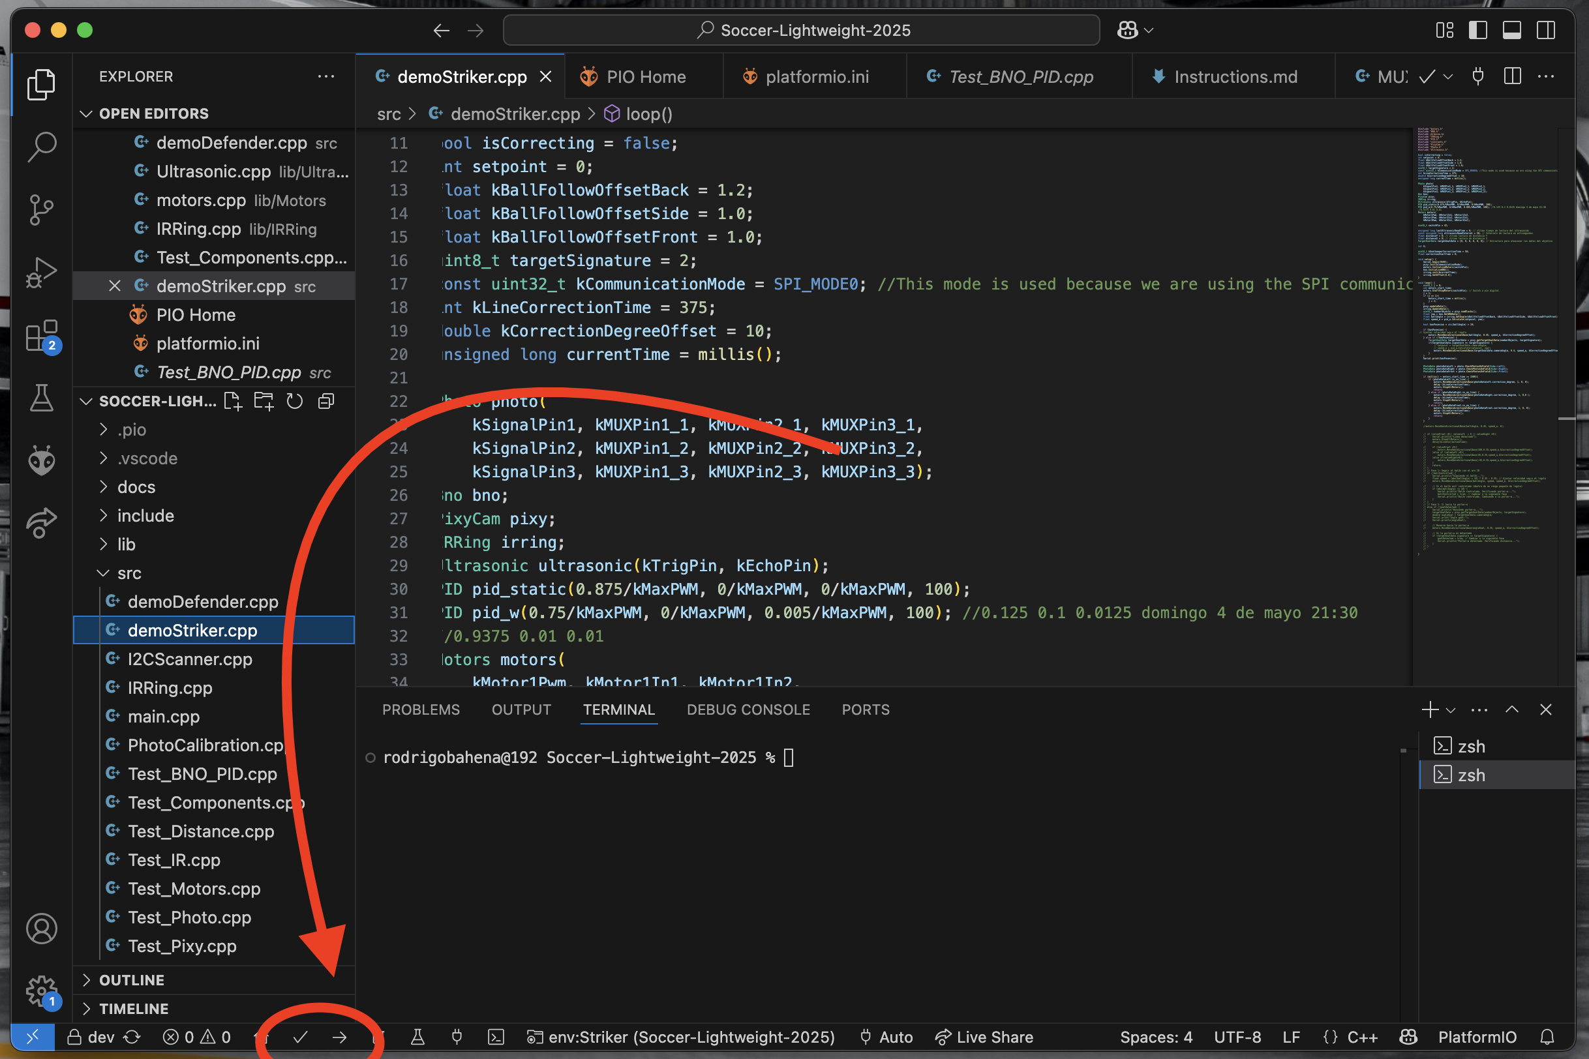The height and width of the screenshot is (1059, 1589).
Task: Click New File icon in explorer header
Action: coord(232,401)
